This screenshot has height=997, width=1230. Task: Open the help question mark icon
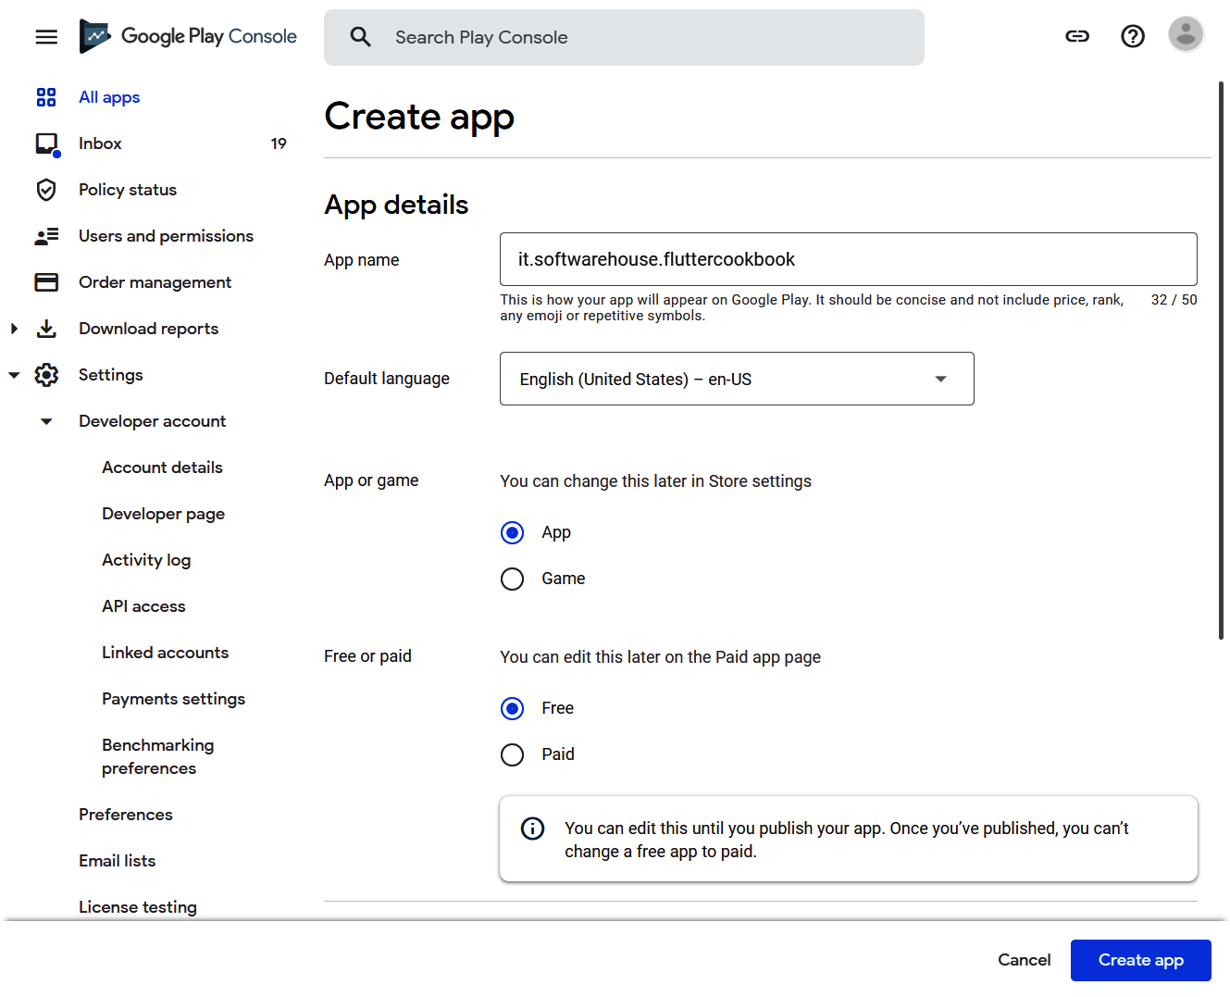pyautogui.click(x=1133, y=36)
